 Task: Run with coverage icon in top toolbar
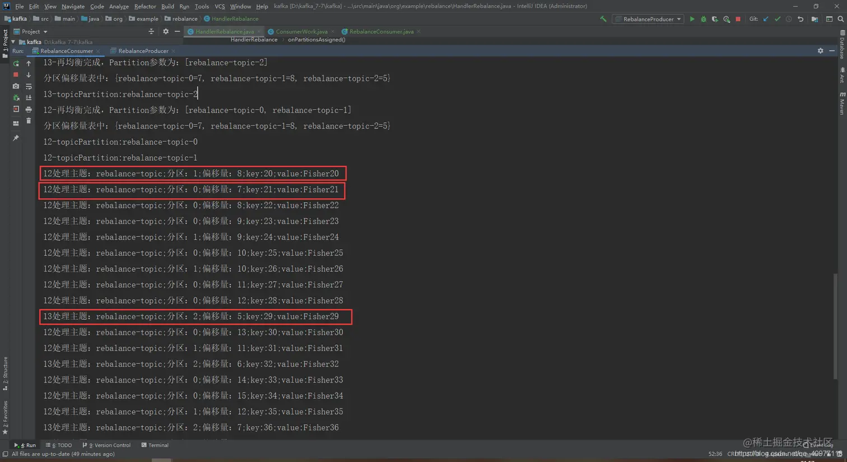(x=715, y=19)
